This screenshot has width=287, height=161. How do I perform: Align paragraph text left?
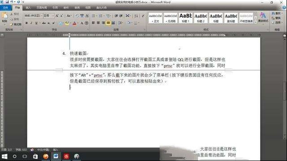tap(93, 23)
